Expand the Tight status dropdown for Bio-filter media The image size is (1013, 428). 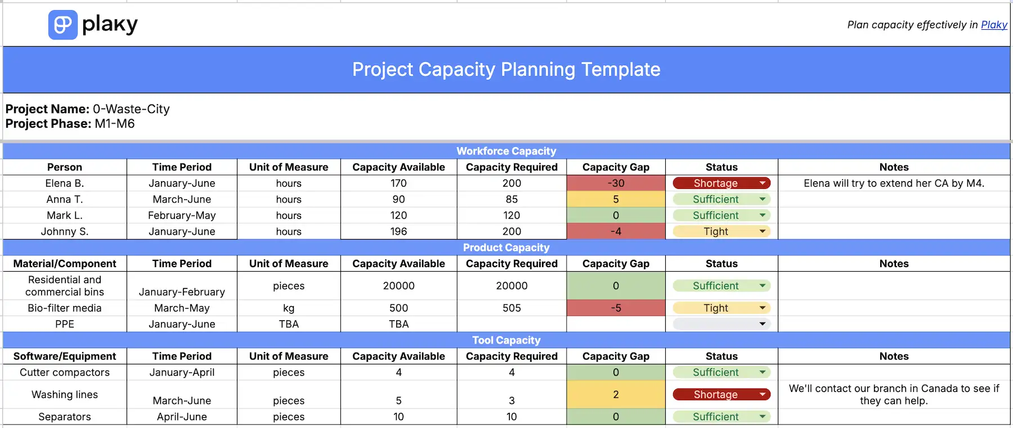click(x=763, y=308)
